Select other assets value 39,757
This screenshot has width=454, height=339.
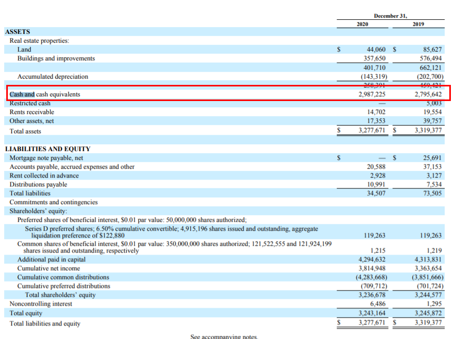pyautogui.click(x=432, y=121)
